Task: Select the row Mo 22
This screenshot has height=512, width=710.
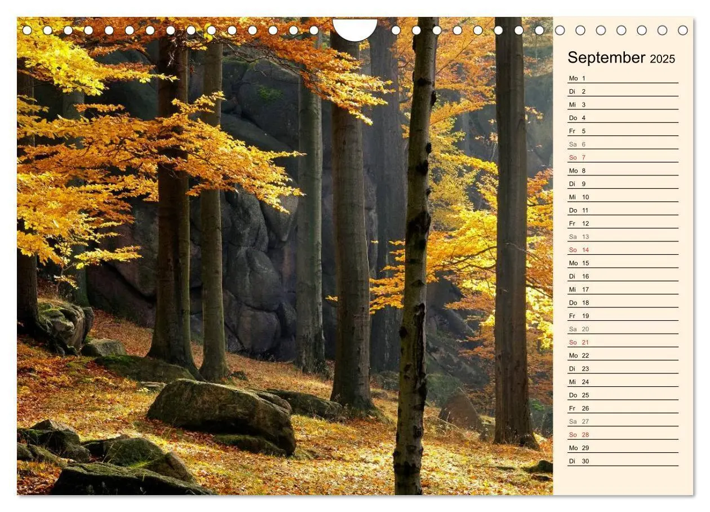Action: pyautogui.click(x=623, y=355)
